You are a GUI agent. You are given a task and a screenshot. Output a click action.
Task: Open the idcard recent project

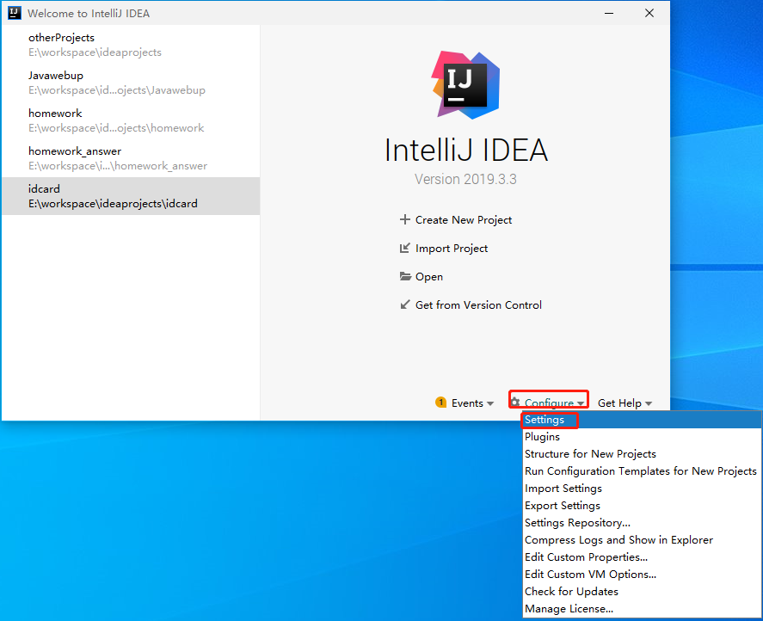pyautogui.click(x=131, y=195)
